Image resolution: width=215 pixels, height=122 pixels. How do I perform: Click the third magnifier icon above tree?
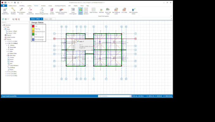[19, 19]
